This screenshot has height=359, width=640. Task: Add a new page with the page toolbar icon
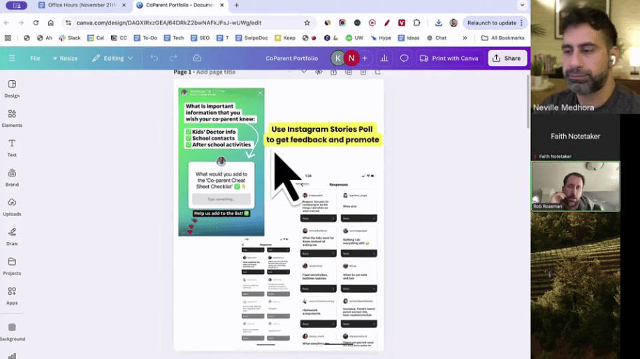coord(377,72)
